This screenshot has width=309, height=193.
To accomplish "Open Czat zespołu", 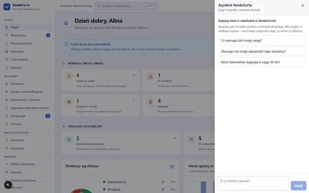I will [x=27, y=59].
